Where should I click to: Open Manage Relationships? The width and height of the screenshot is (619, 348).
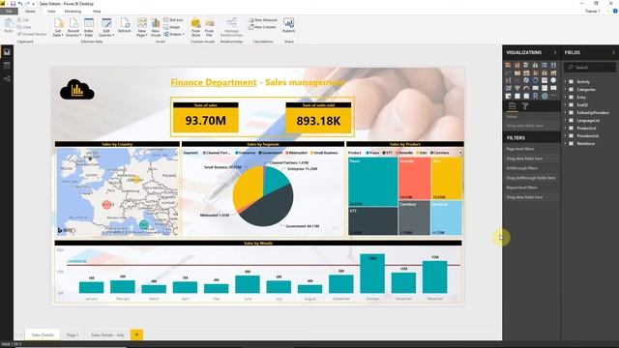[x=232, y=27]
